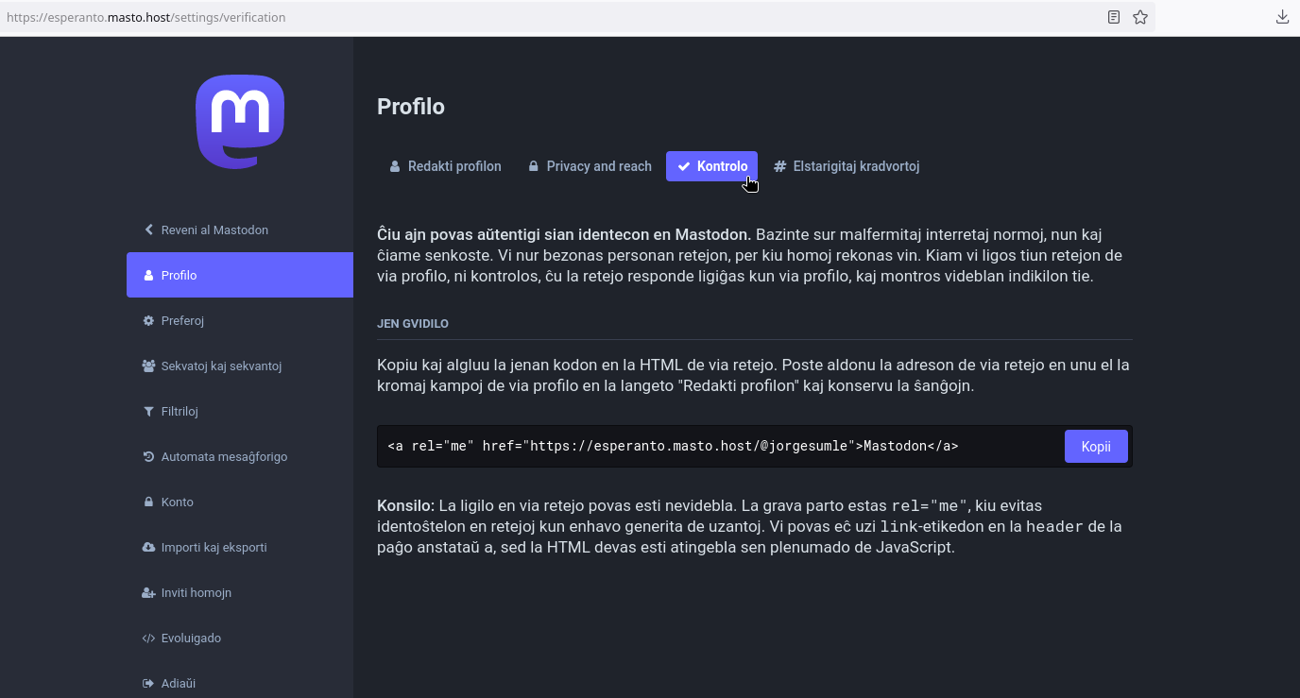The height and width of the screenshot is (698, 1300).
Task: Click the funnel icon beside Filtriloj
Action: [x=148, y=412]
